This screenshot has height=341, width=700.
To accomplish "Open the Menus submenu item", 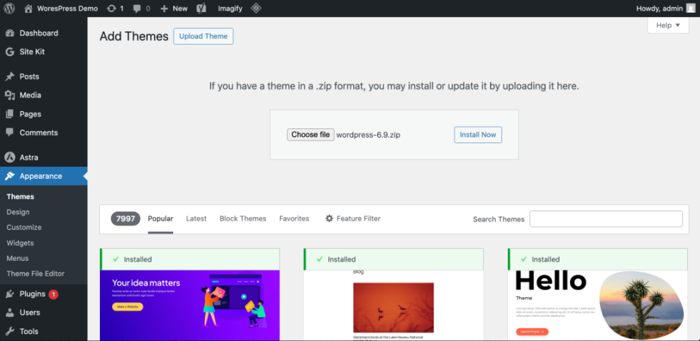I will [18, 258].
